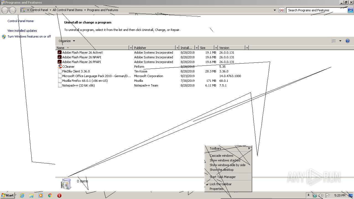
Task: Select the Mozilla Firefox 68.0.1 name
Action: [x=85, y=81]
